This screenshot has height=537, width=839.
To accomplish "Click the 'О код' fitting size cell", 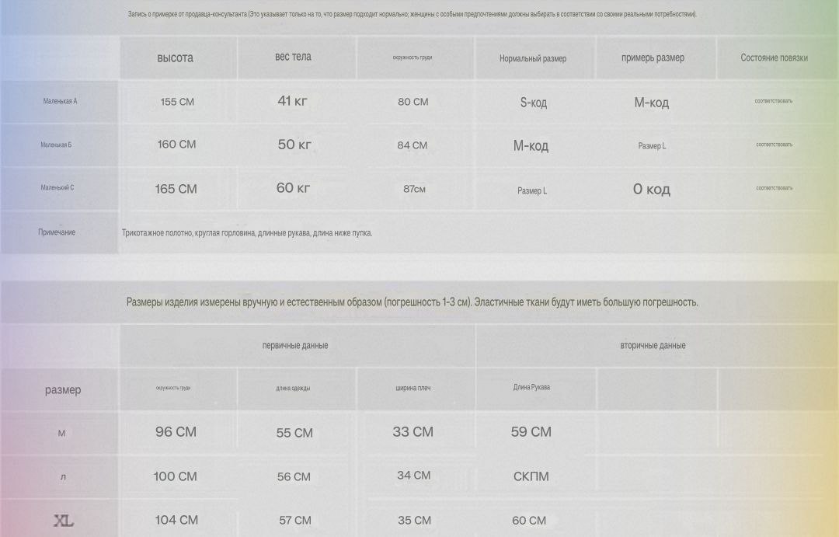I will click(651, 190).
